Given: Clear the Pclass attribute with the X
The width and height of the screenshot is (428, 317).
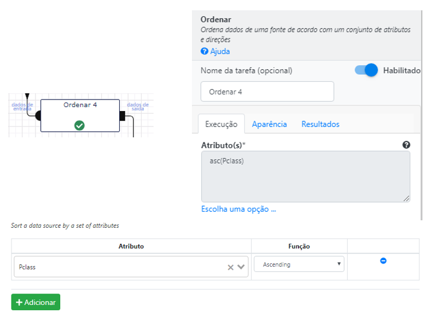Looking at the screenshot, I should coord(231,267).
